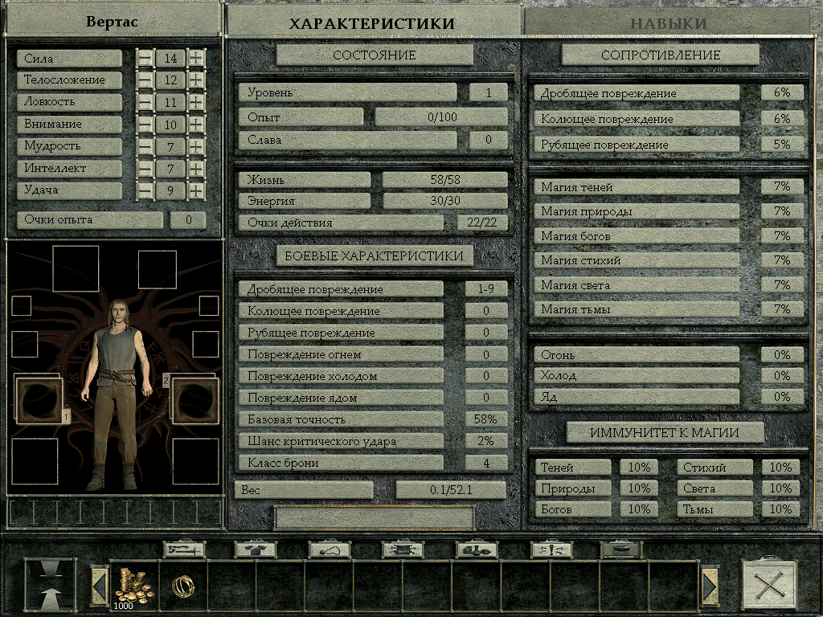The image size is (823, 617).
Task: Close character screen with crossed sticks button
Action: (x=770, y=584)
